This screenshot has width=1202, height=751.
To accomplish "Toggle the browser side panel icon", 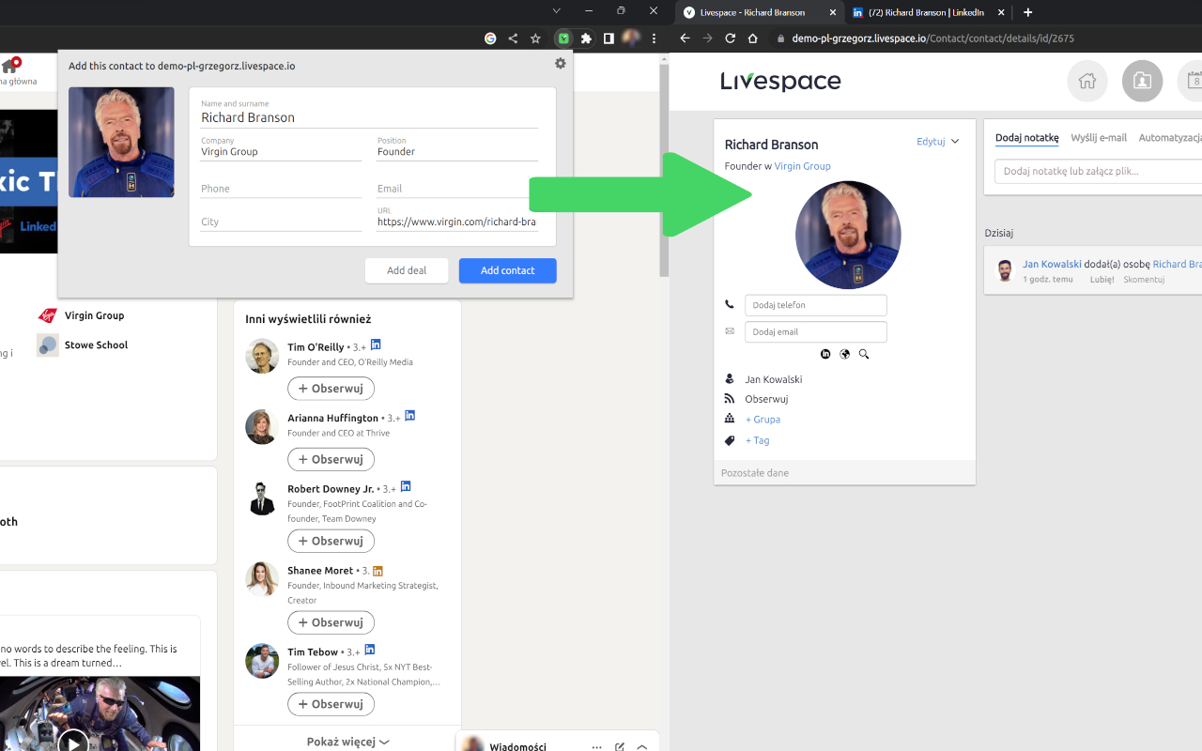I will [x=609, y=38].
